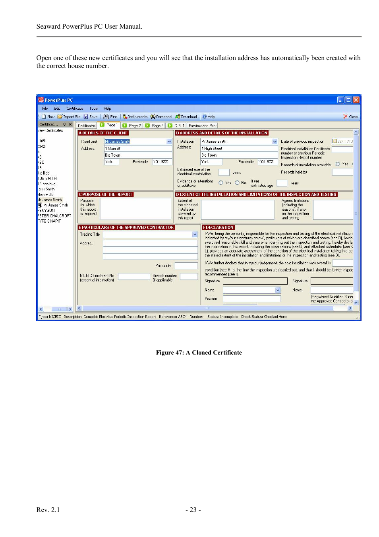The image size is (379, 537).
Task: Click the installation York city field
Action: [211, 162]
